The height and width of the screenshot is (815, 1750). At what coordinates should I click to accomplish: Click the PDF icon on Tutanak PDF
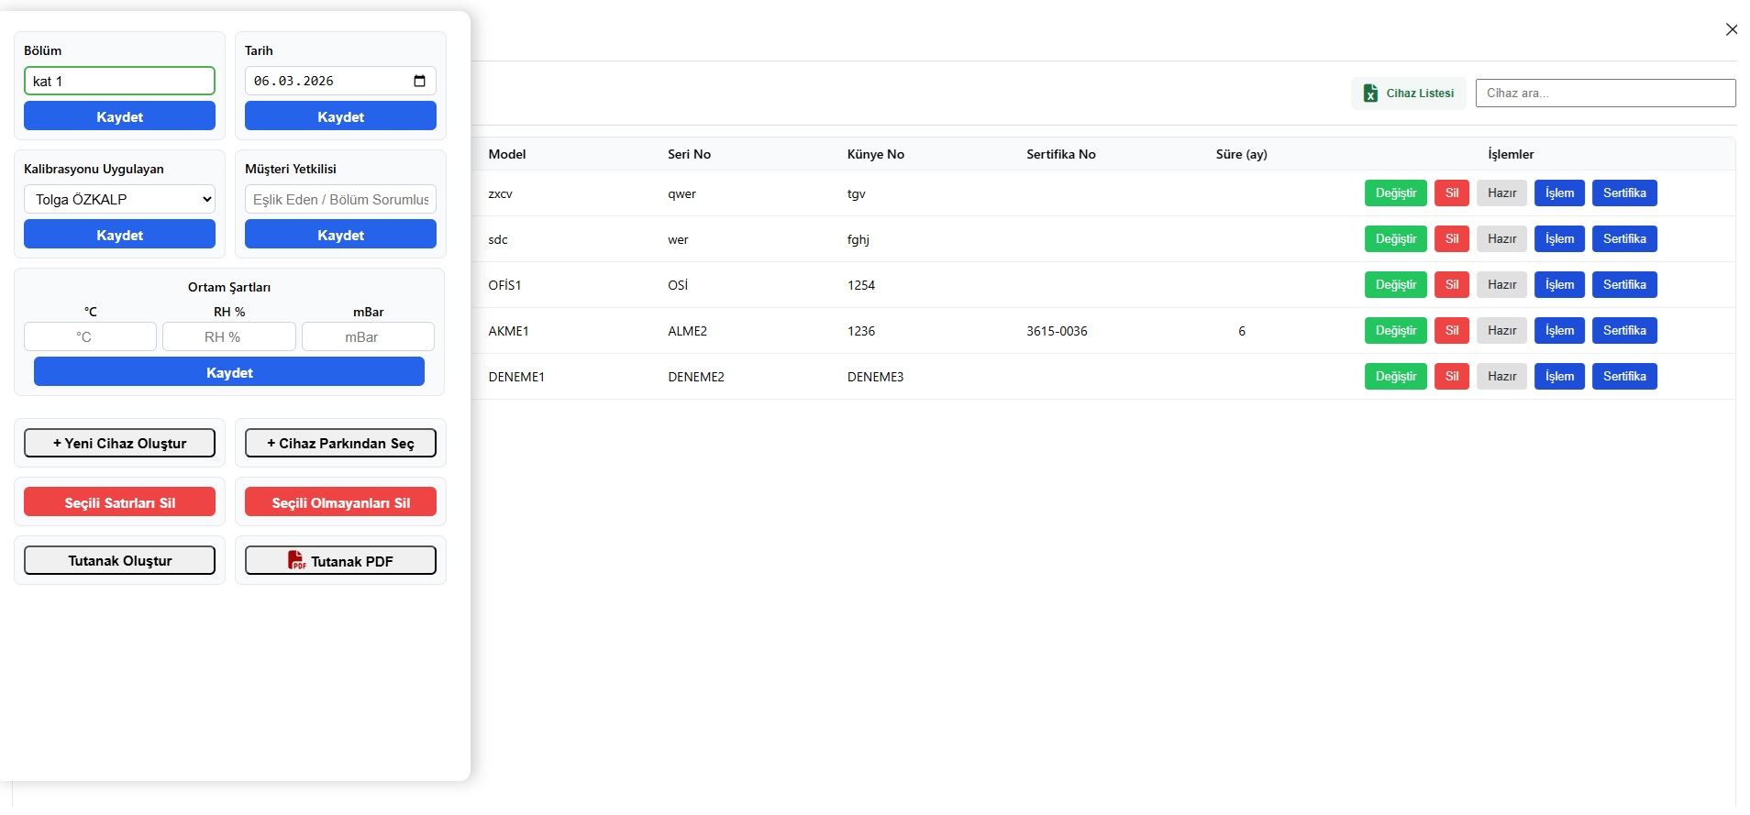tap(296, 560)
